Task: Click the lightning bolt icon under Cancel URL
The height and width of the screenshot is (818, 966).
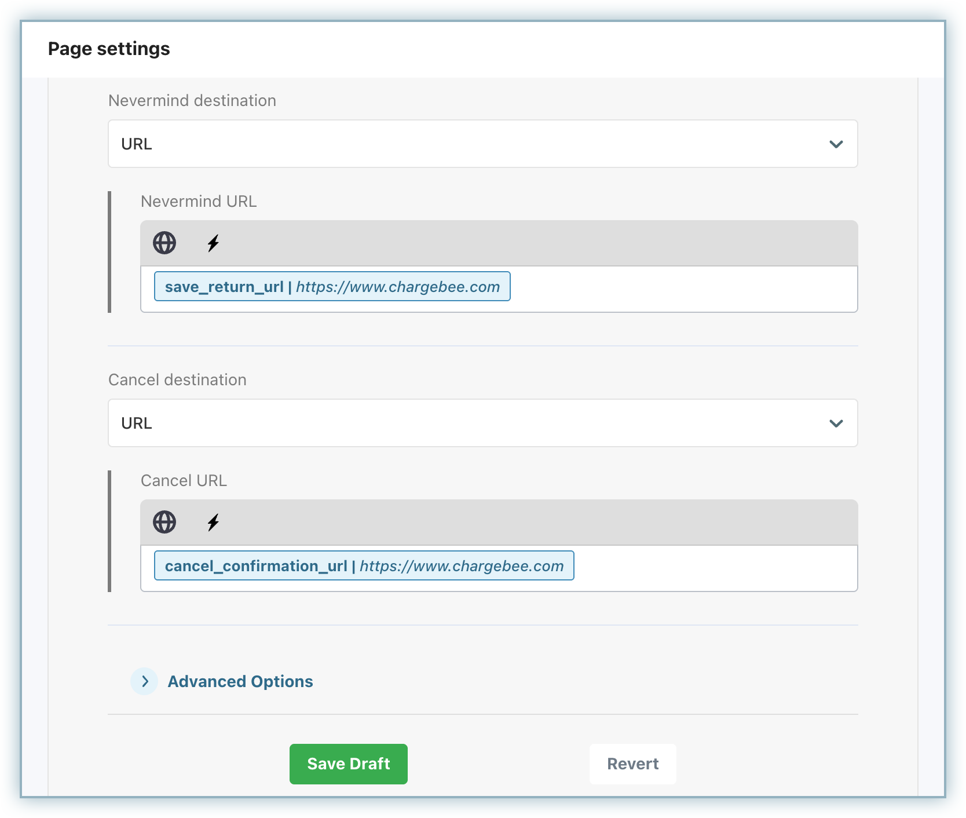Action: point(213,523)
